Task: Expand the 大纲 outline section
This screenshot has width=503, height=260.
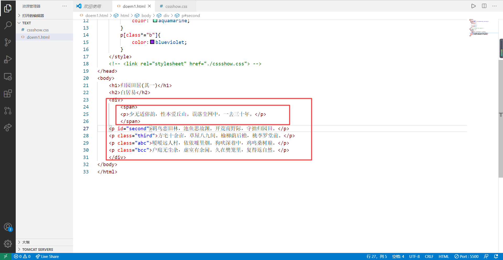Action: point(44,242)
